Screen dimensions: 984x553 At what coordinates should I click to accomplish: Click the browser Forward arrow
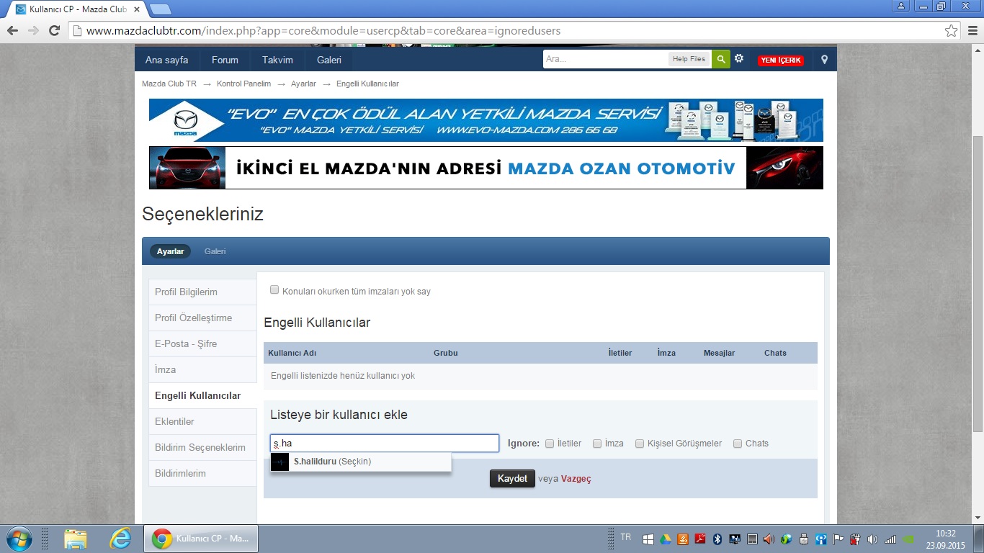(33, 31)
